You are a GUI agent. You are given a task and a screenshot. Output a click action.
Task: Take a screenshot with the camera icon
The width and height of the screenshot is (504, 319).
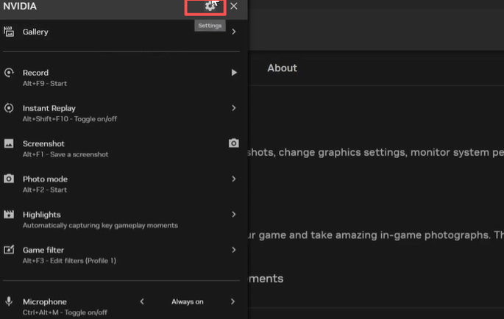coord(233,143)
